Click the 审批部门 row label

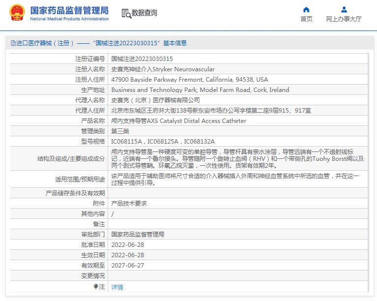click(93, 234)
